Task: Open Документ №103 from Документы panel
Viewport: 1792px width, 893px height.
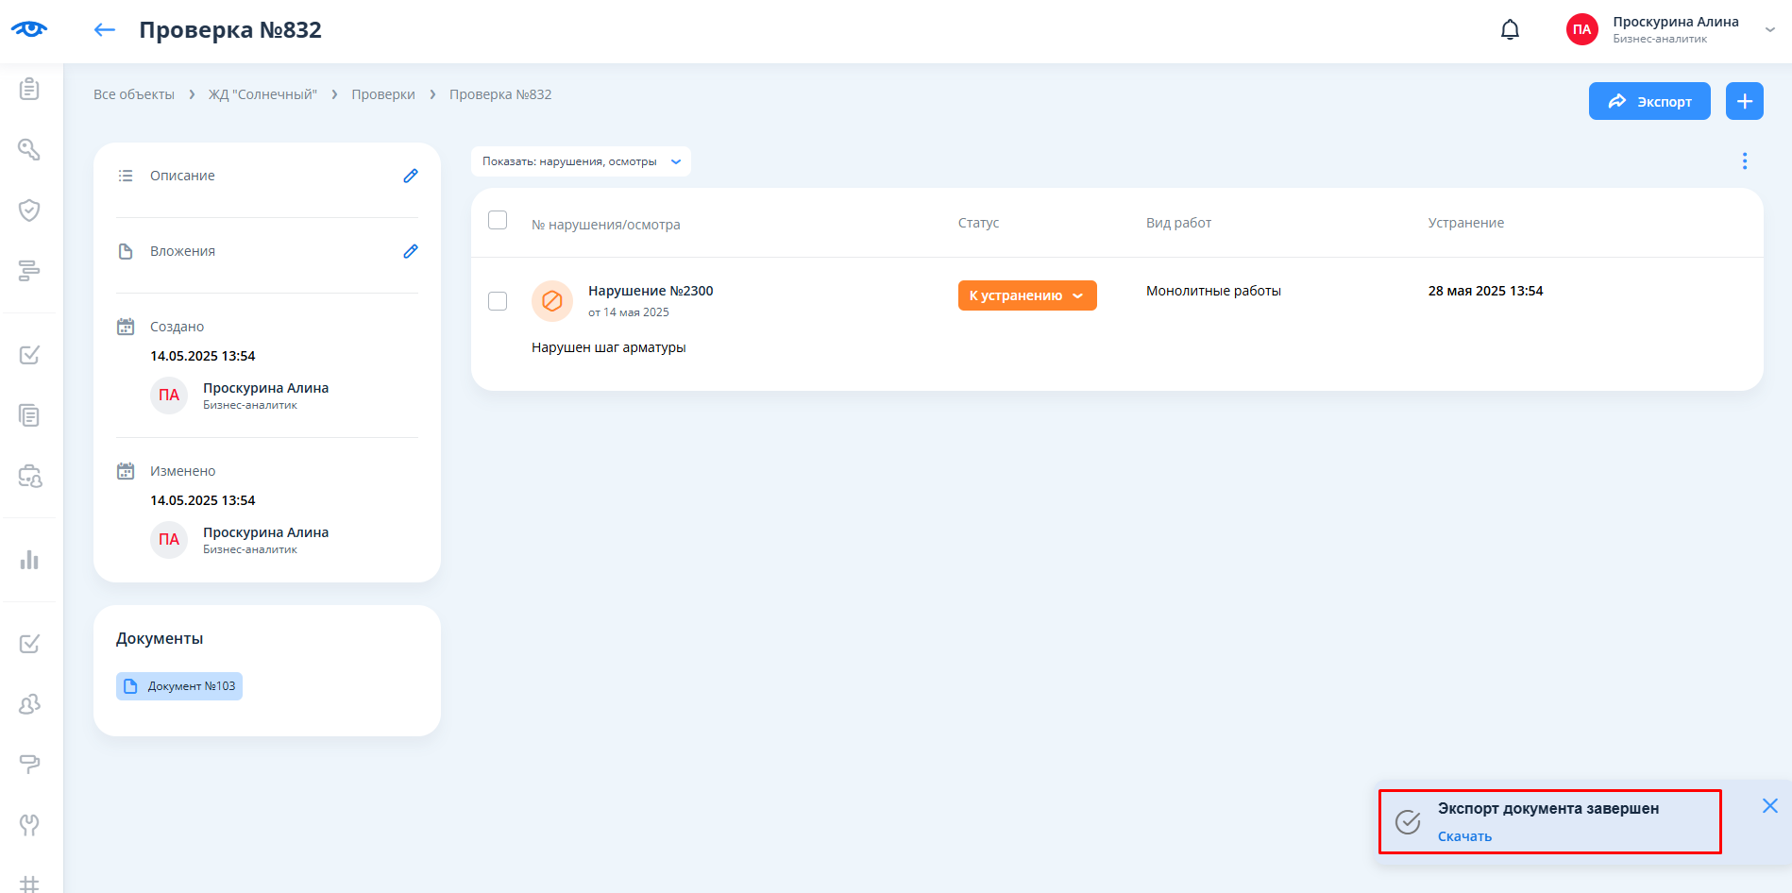Action: coord(179,686)
